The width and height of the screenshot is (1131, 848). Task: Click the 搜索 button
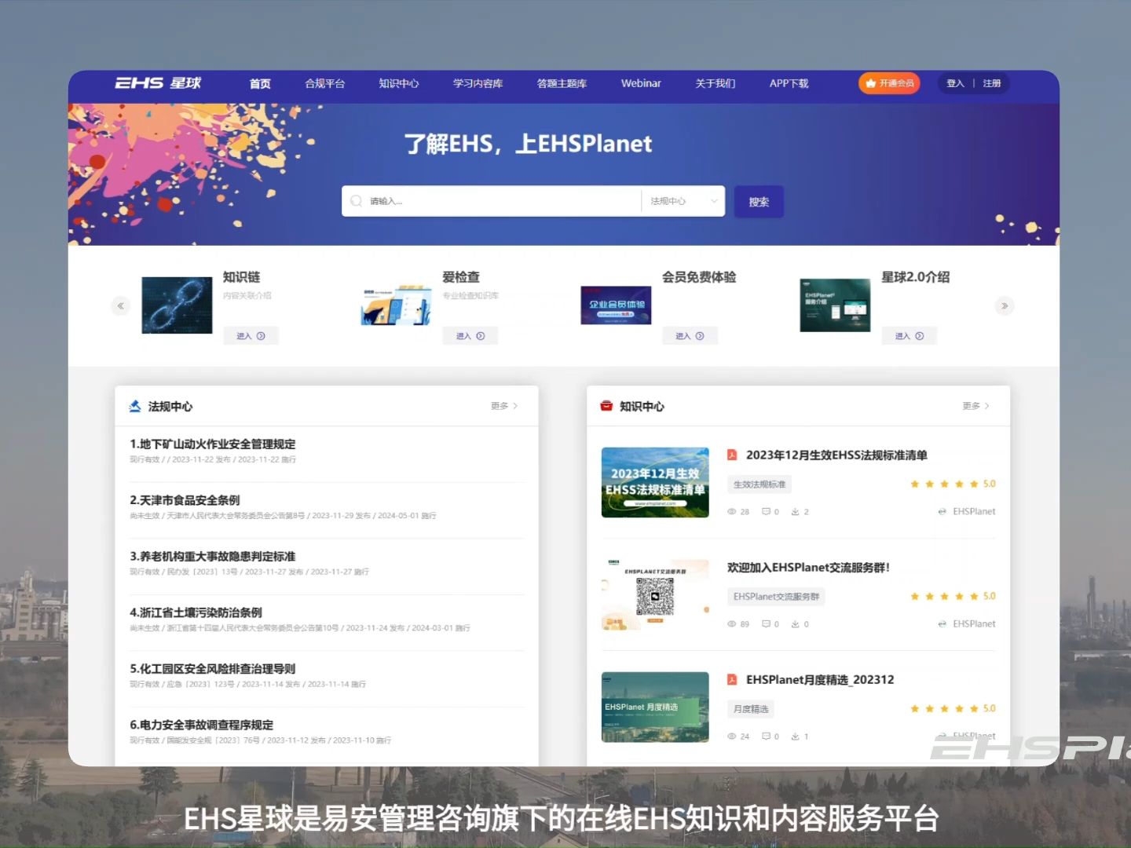pos(759,202)
